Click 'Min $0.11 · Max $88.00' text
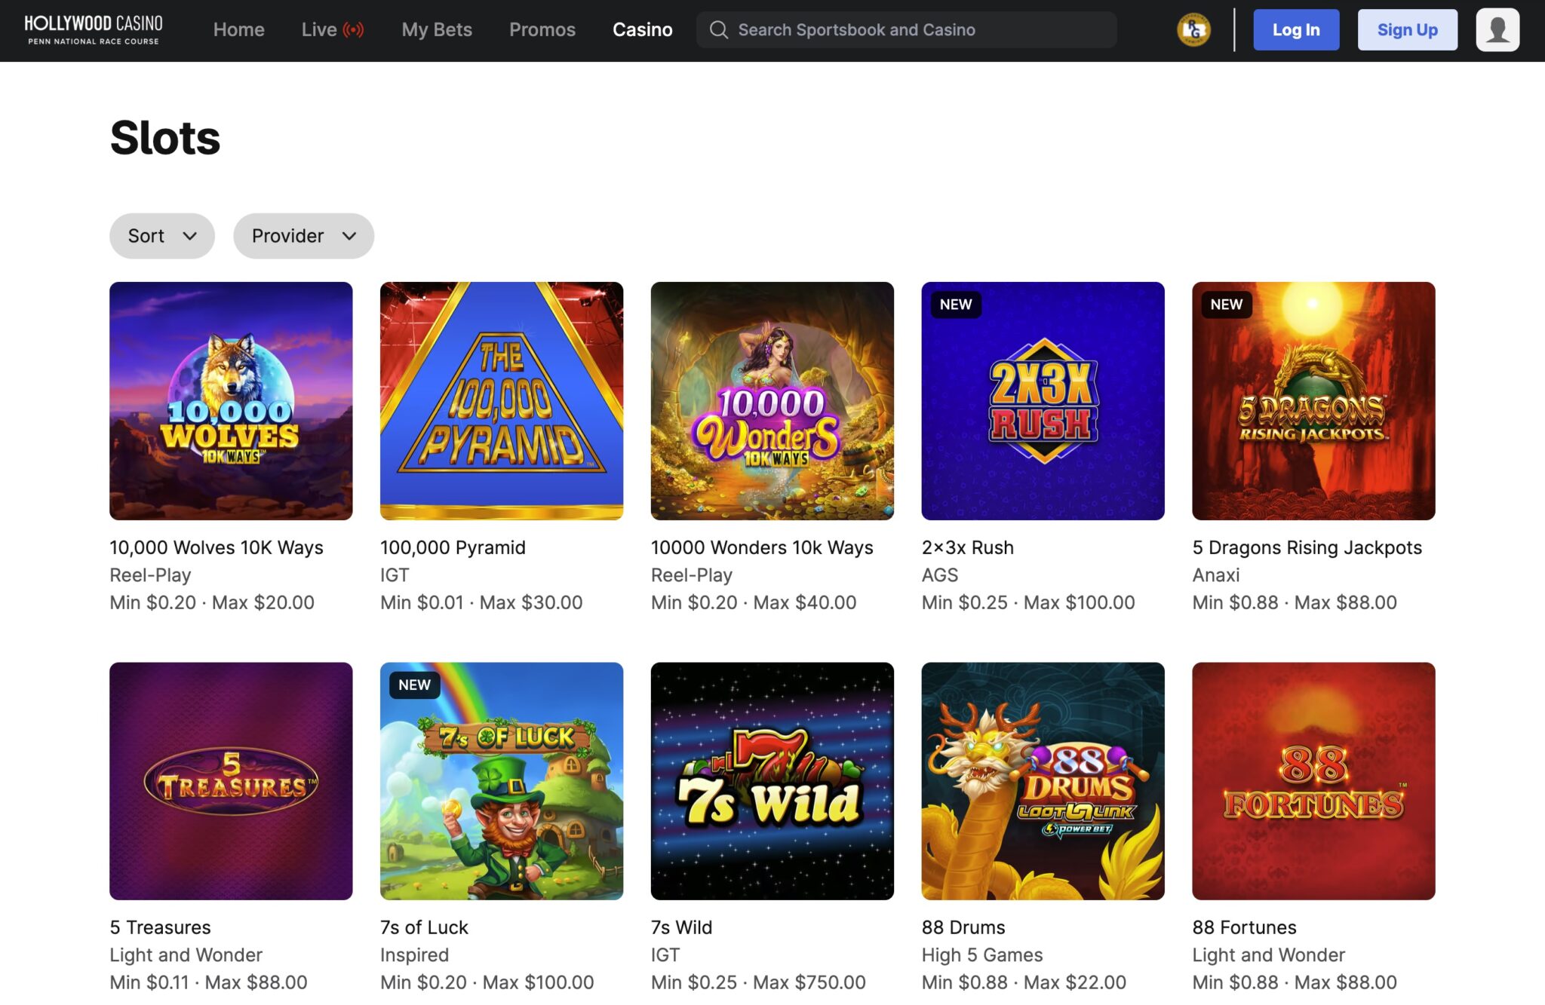Image resolution: width=1545 pixels, height=1005 pixels. tap(208, 982)
